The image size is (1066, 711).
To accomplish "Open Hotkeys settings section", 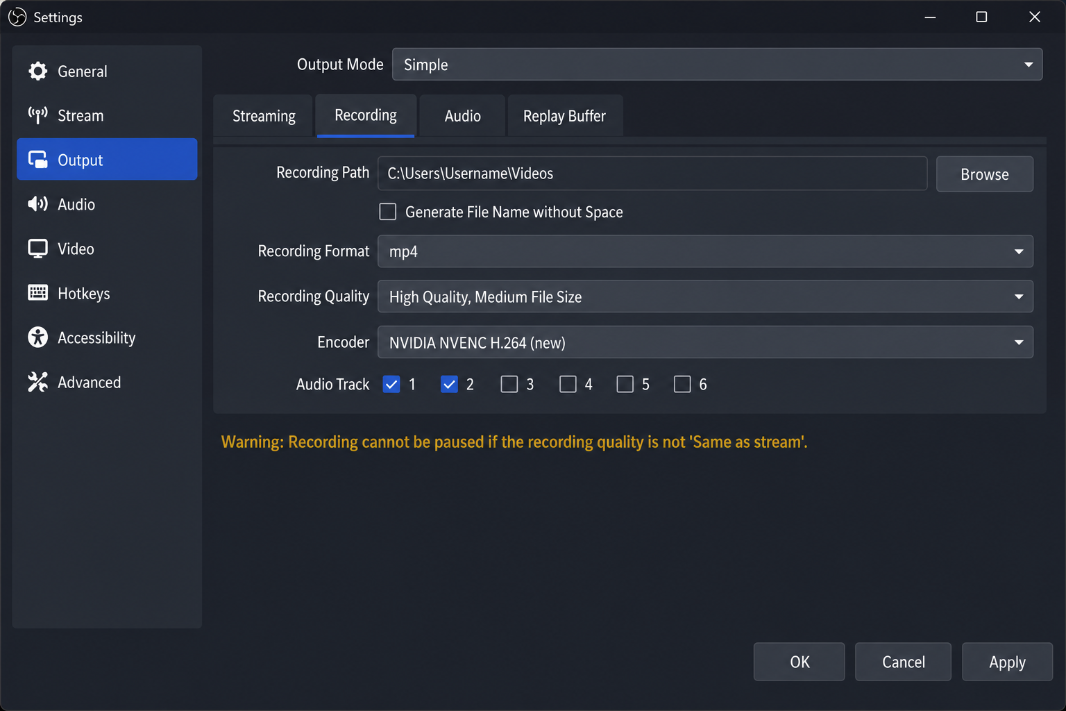I will (107, 293).
